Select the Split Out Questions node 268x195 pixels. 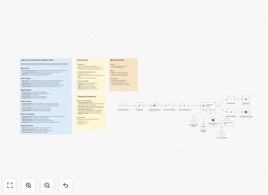231,112
